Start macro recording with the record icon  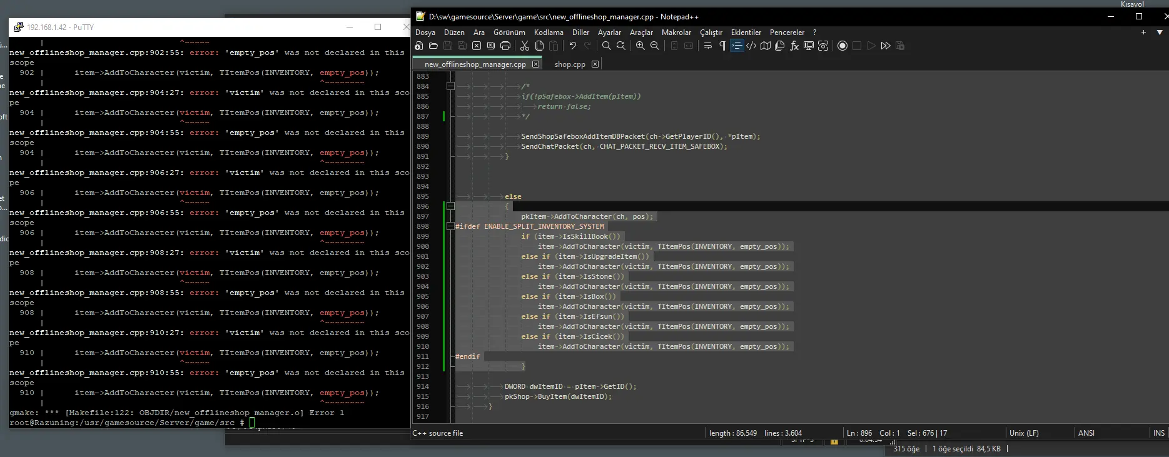[843, 46]
